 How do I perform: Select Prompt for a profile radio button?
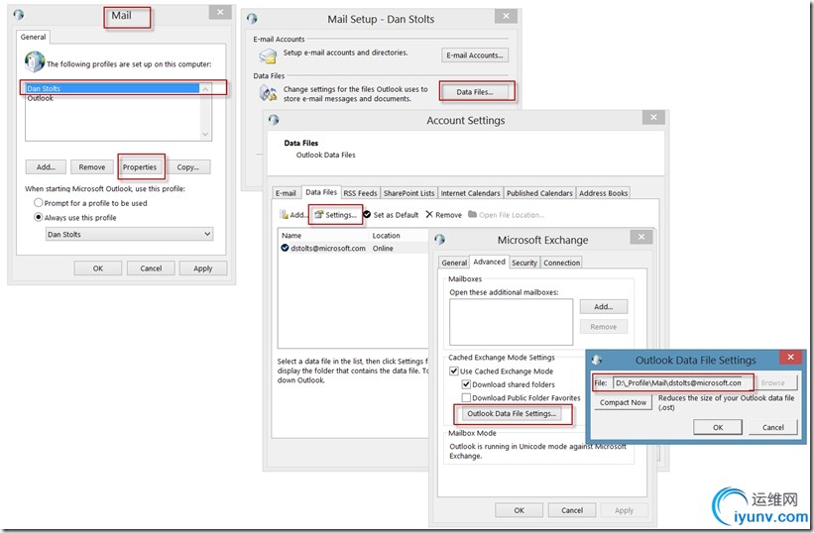(x=38, y=203)
